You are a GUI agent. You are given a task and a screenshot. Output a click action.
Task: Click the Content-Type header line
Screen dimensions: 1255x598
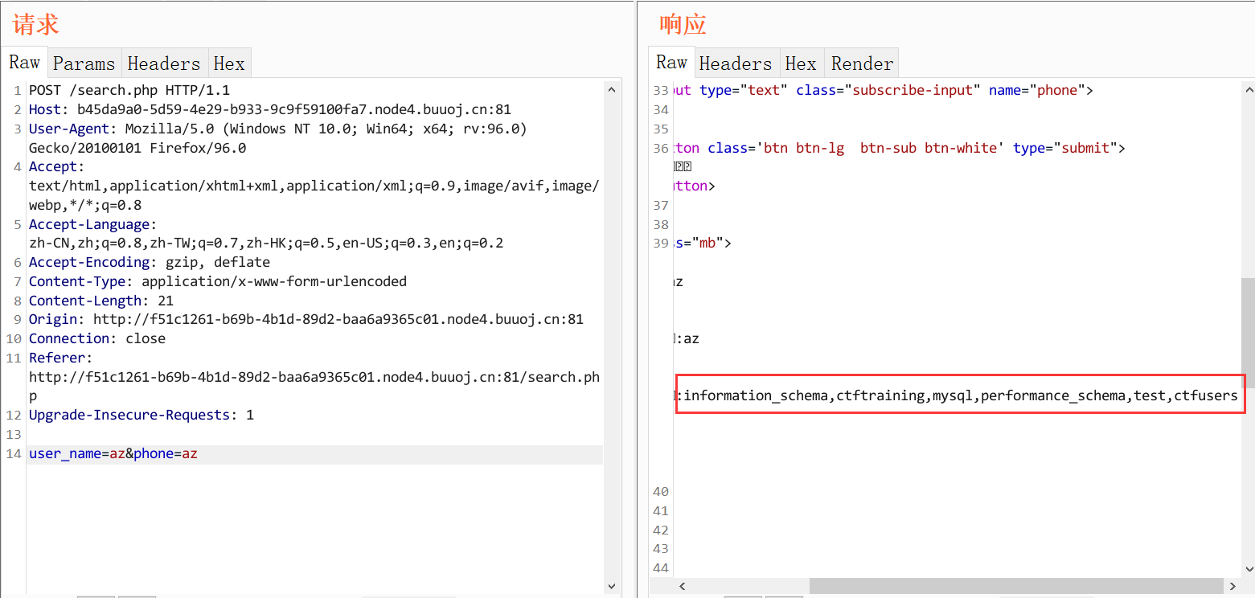pos(218,281)
